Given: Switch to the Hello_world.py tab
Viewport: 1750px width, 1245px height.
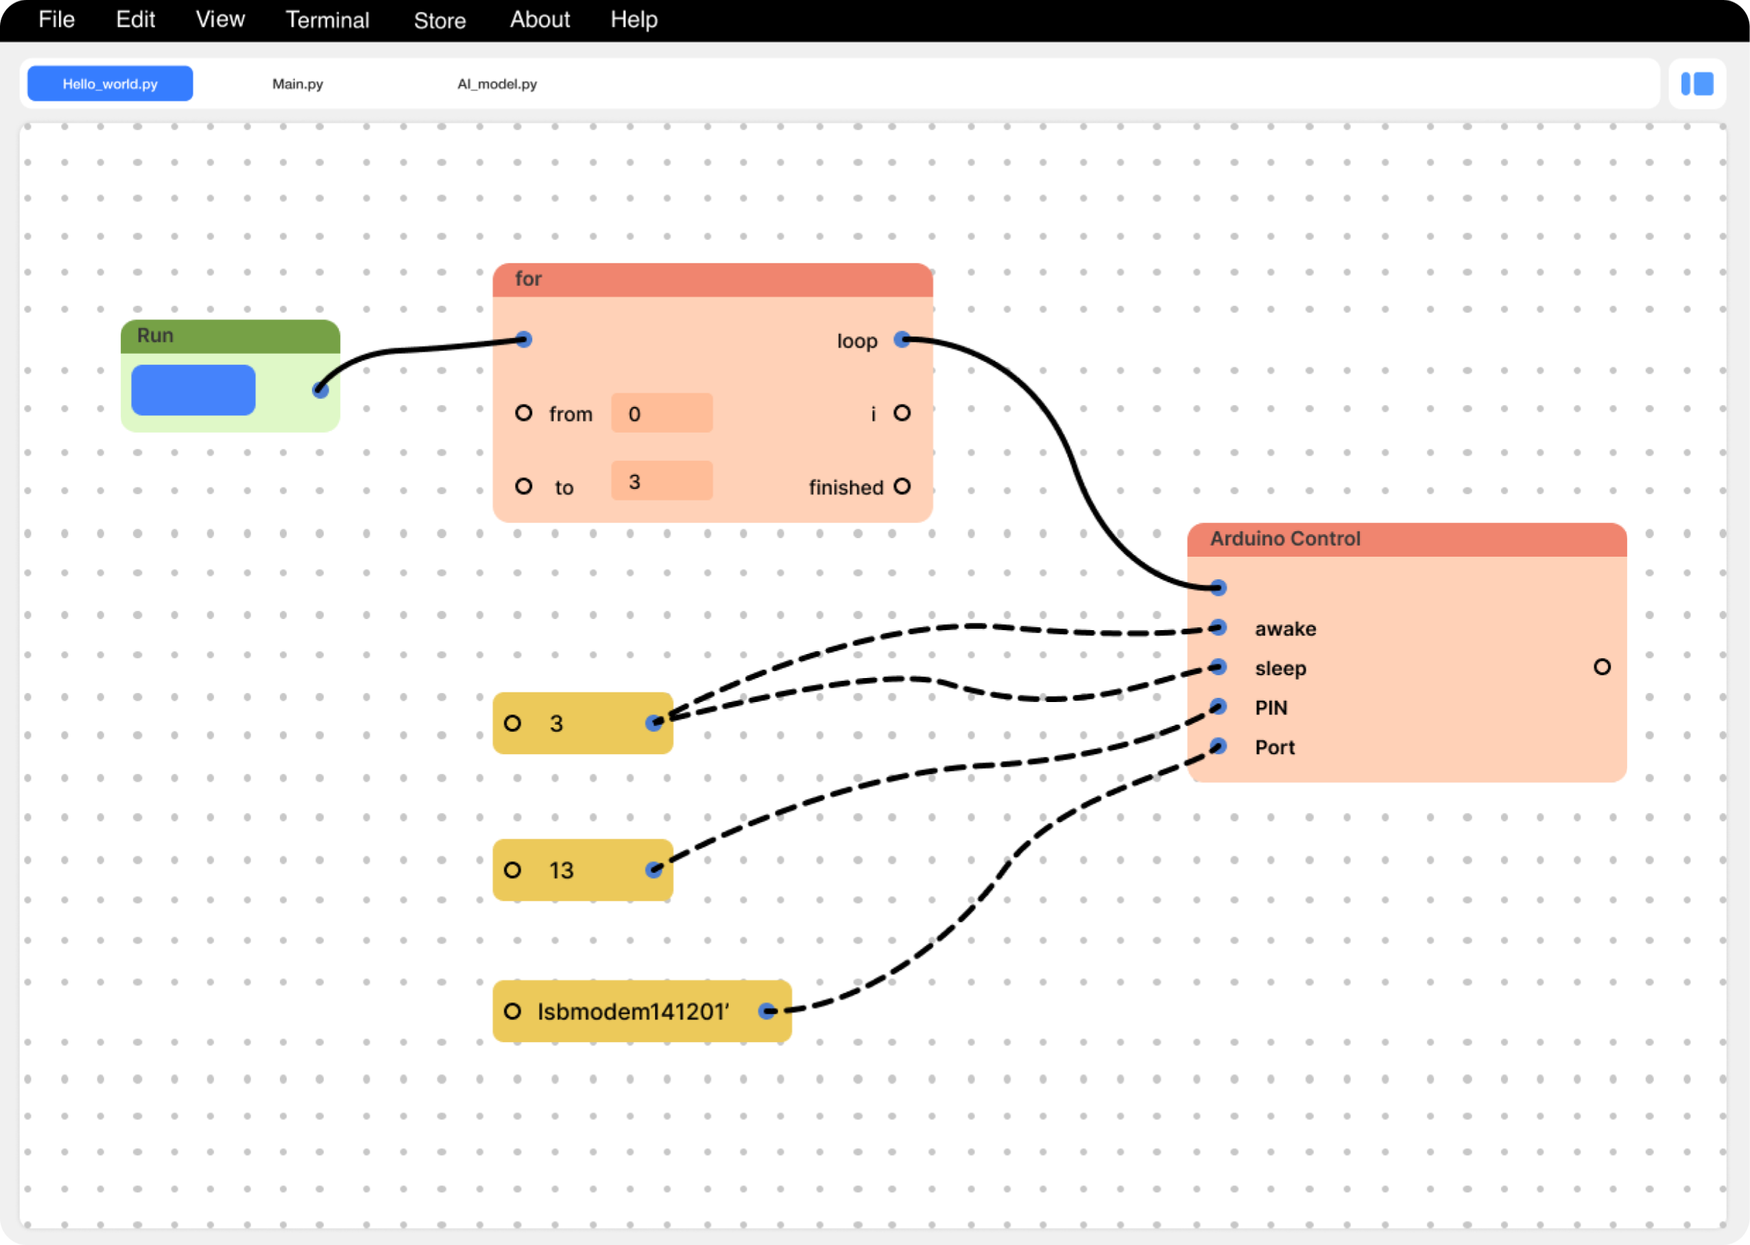Looking at the screenshot, I should pyautogui.click(x=110, y=84).
